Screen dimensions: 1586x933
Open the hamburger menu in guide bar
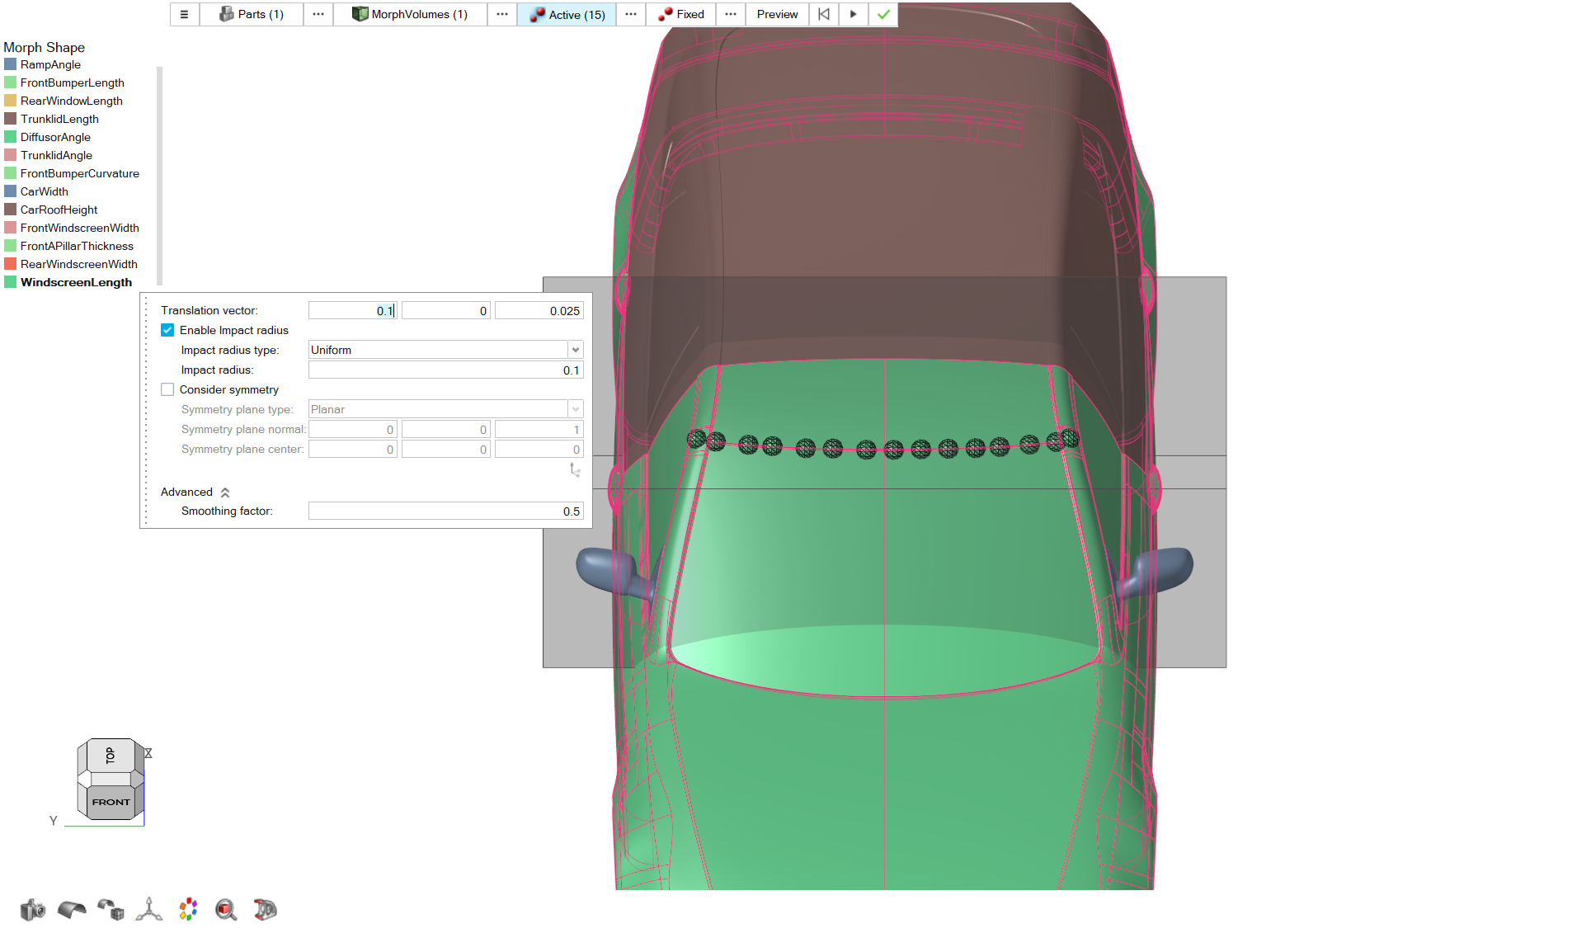click(x=184, y=14)
